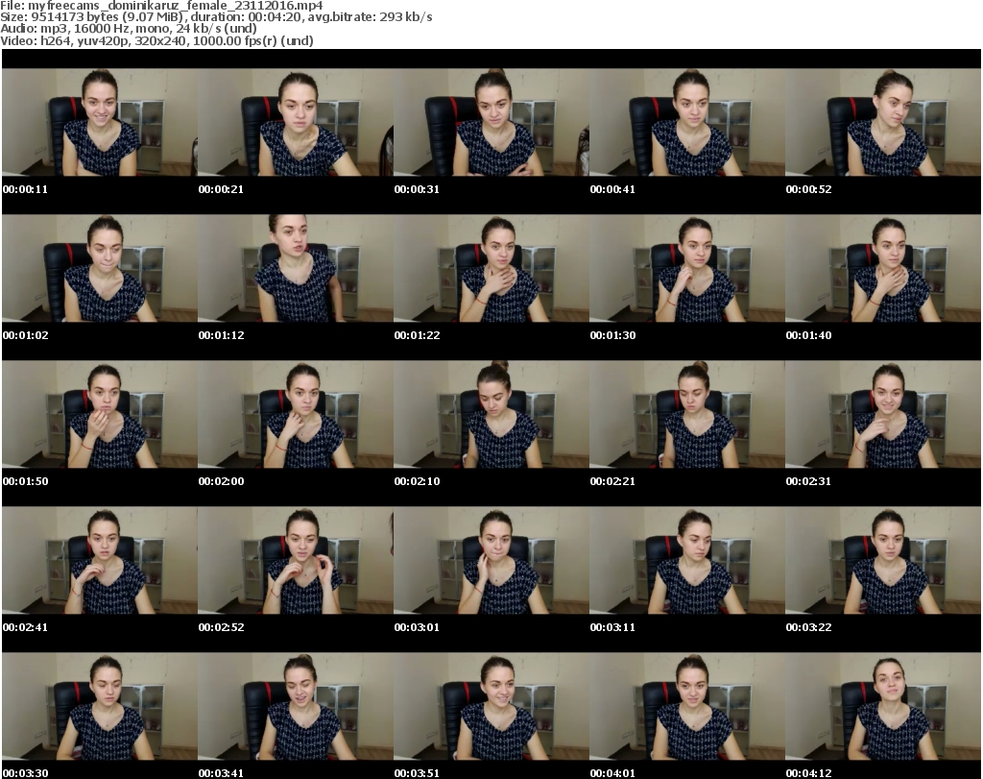Select the thumbnail frame at 00:03:01
The width and height of the screenshot is (983, 779).
click(491, 561)
